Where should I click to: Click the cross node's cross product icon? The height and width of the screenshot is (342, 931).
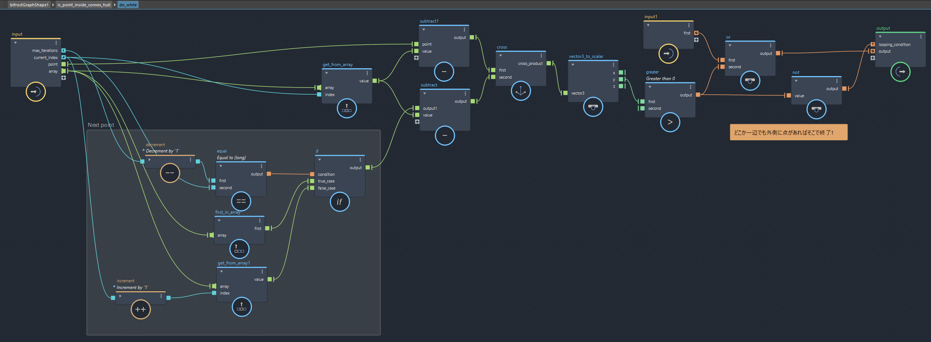click(x=520, y=91)
